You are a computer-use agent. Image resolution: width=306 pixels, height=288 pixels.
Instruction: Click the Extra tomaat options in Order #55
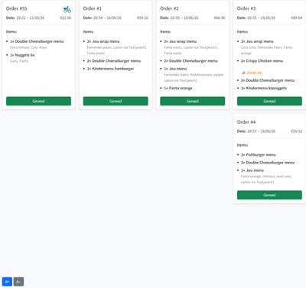[x=28, y=47]
